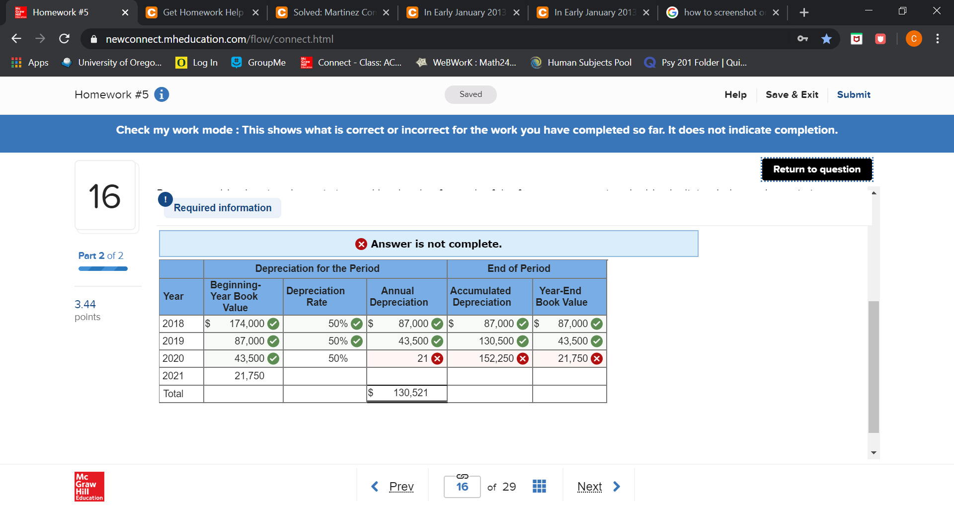Image resolution: width=954 pixels, height=507 pixels.
Task: Click the 2021 depreciation rate cell
Action: tap(325, 376)
